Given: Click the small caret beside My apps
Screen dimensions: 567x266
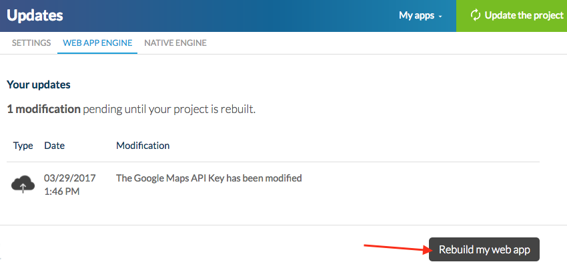Looking at the screenshot, I should 440,16.
